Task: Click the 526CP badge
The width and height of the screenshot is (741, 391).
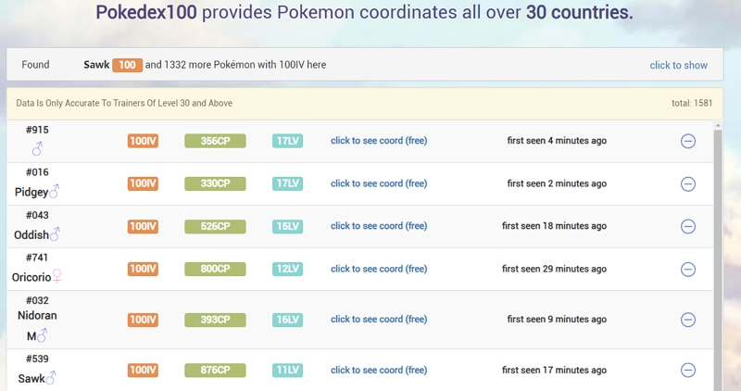Action: (x=215, y=226)
